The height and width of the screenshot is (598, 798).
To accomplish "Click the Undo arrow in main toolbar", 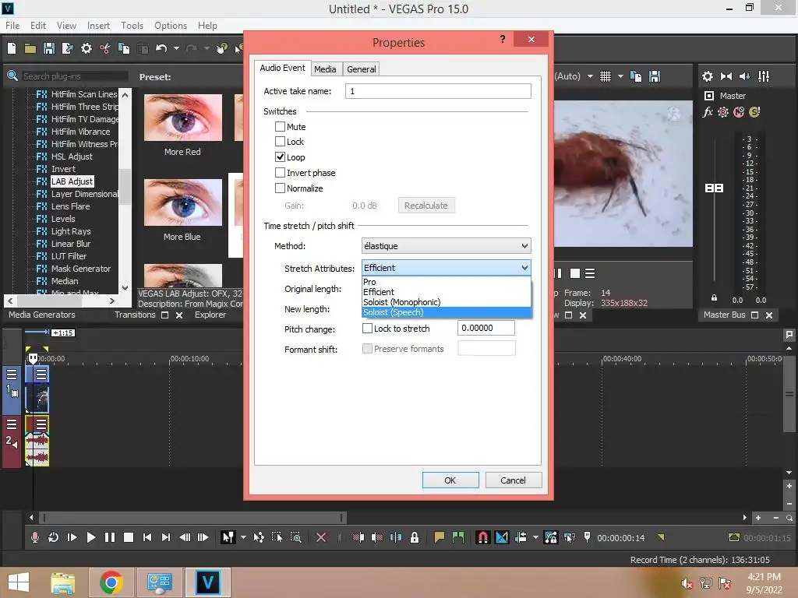I will [x=161, y=48].
